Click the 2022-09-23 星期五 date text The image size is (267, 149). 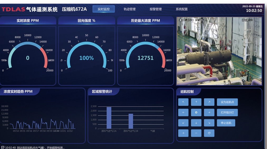pyautogui.click(x=253, y=6)
